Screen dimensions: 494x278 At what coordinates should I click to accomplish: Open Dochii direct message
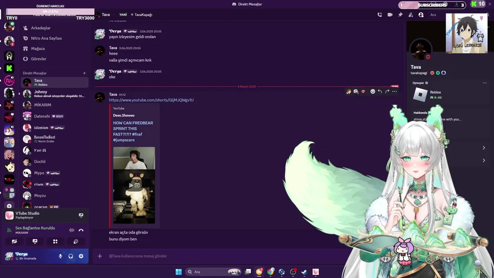point(55,161)
